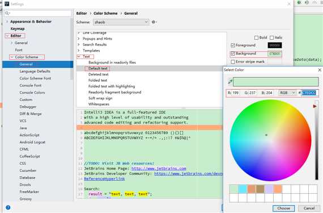Viewport: 323px width, 213px height.
Task: Click the search magnifier icon in settings
Action: (x=7, y=13)
